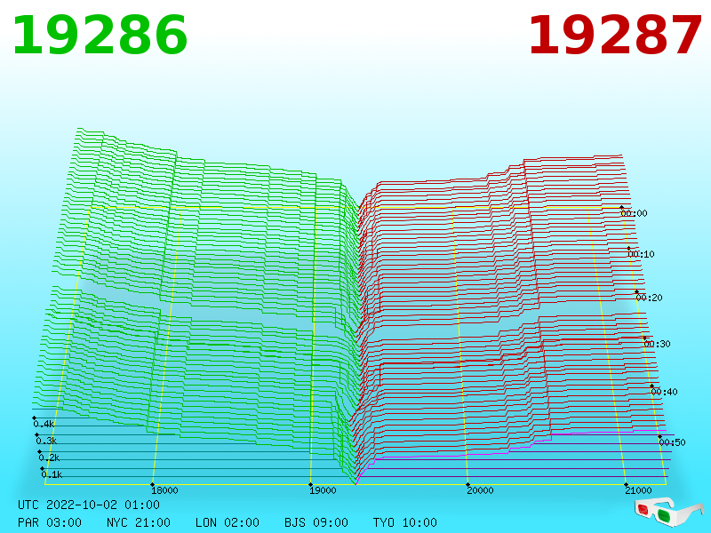Screen dimensions: 711x533
Task: Click the 18000 price axis label
Action: 164,490
